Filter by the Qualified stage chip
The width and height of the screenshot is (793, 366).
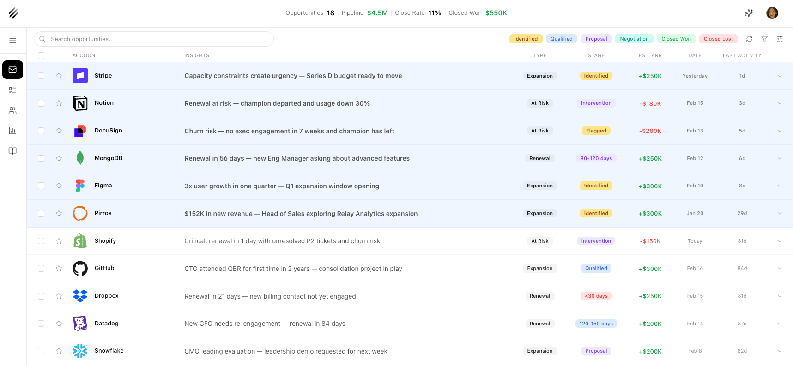click(562, 39)
